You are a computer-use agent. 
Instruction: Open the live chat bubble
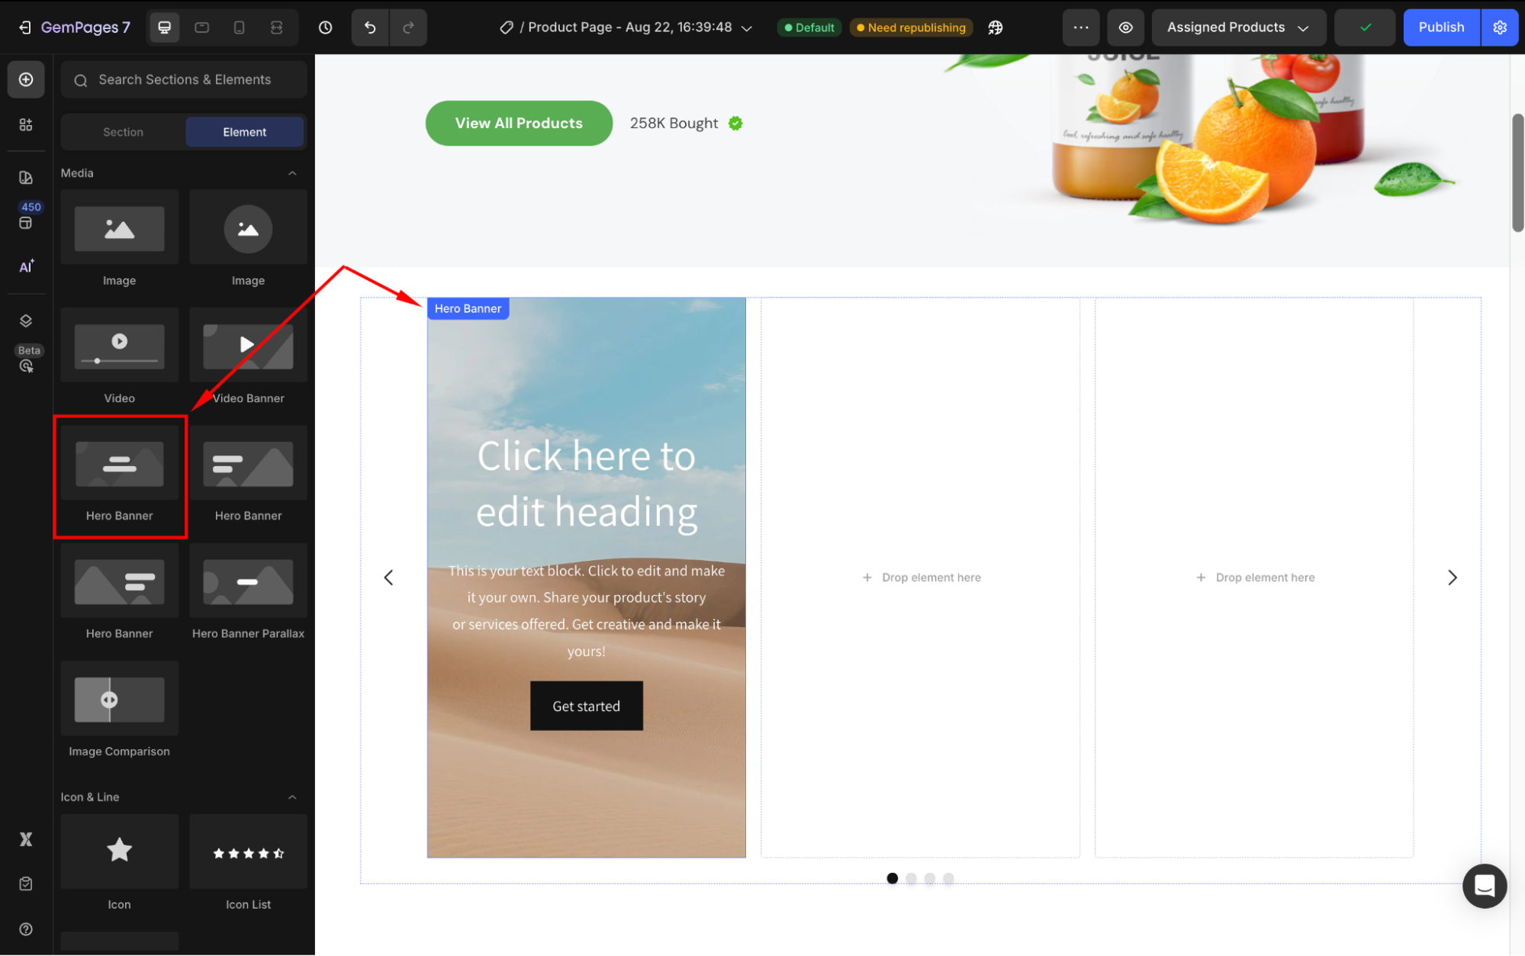1484,886
